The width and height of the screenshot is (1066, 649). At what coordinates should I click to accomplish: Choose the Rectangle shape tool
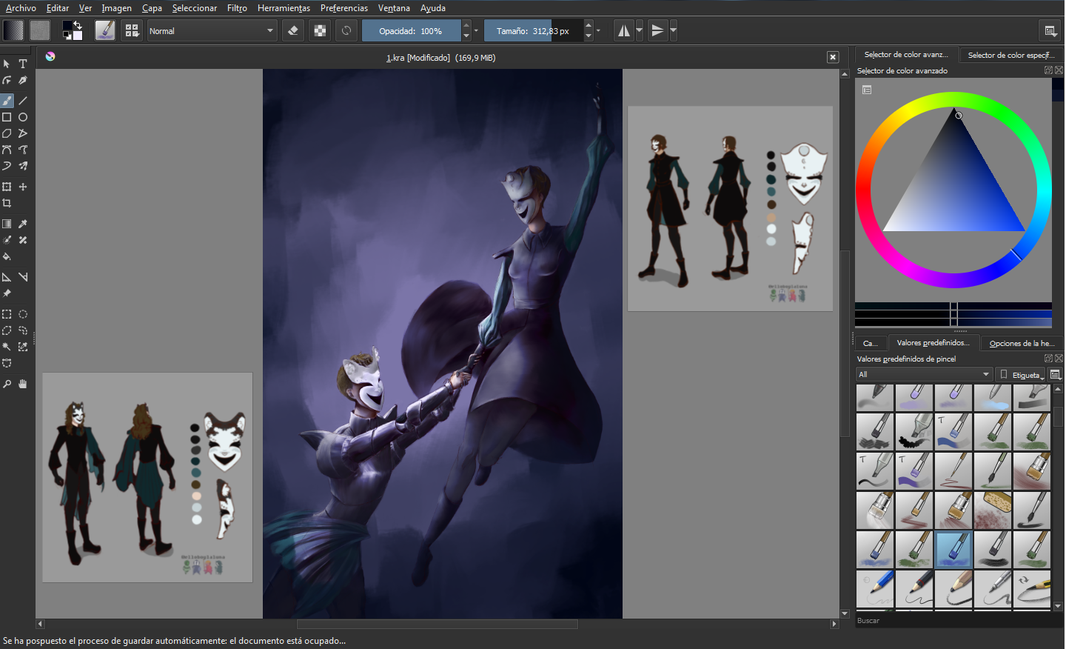[7, 117]
